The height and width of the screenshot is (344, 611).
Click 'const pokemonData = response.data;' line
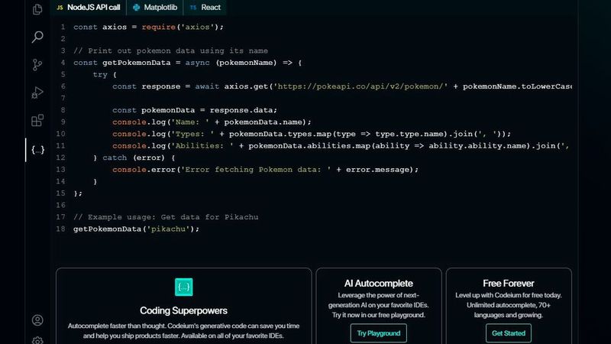click(x=195, y=110)
